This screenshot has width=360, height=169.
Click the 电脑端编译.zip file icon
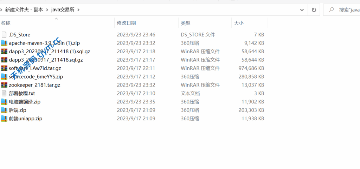4,102
